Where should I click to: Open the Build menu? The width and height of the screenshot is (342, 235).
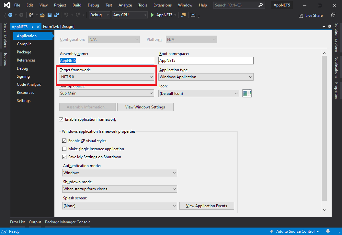tap(77, 5)
